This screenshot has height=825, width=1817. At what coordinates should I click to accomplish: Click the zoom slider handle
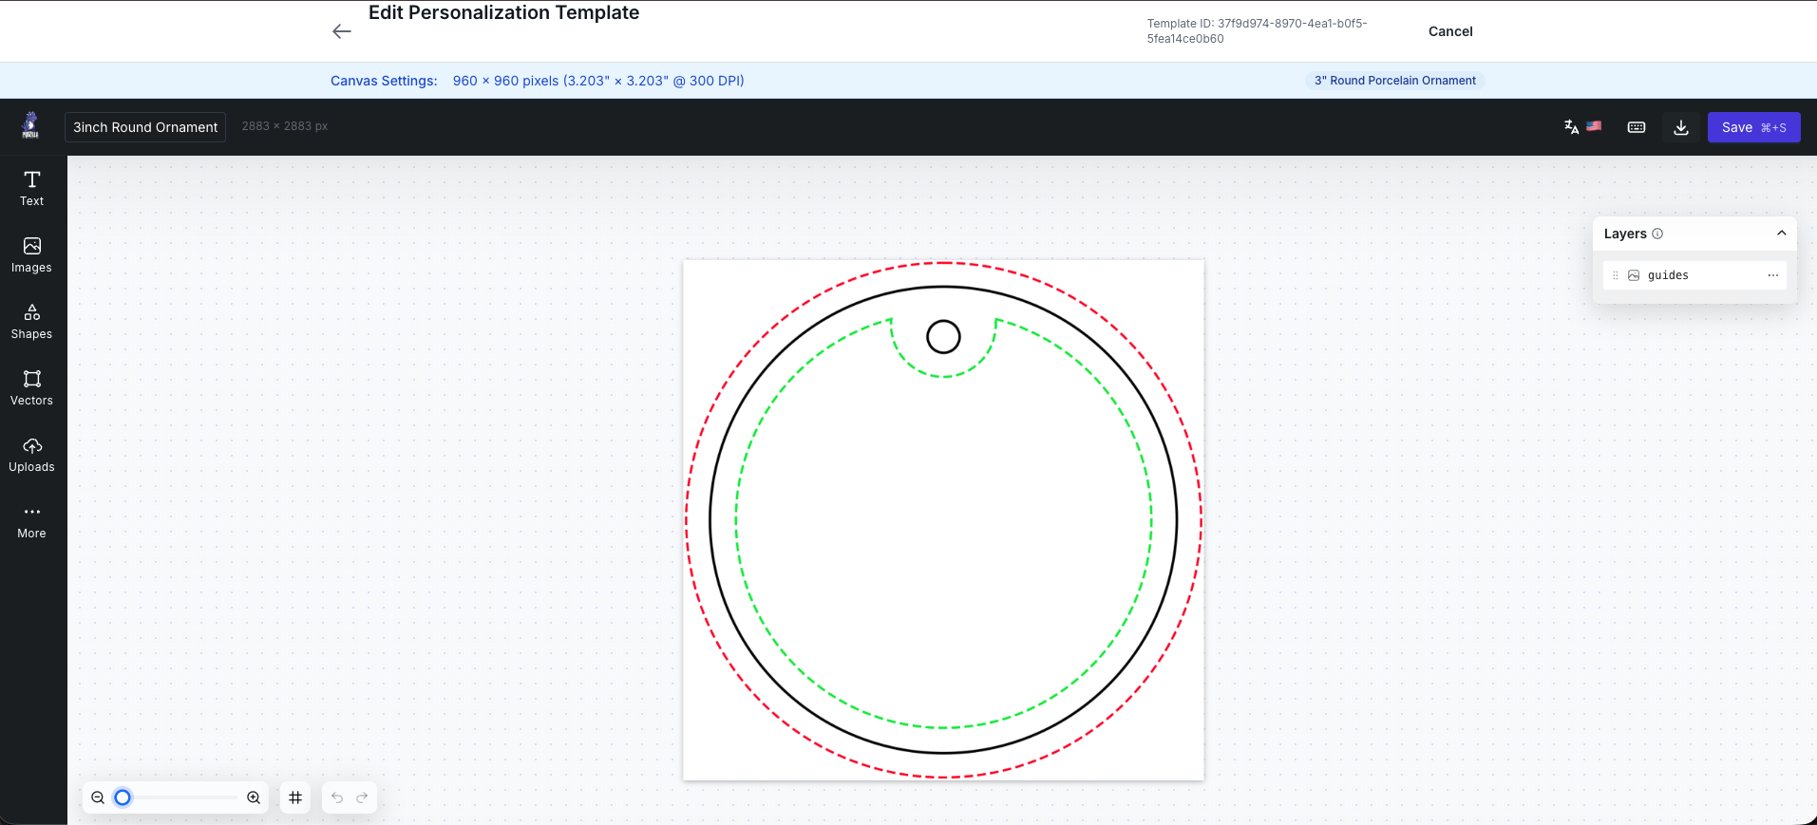pos(123,797)
